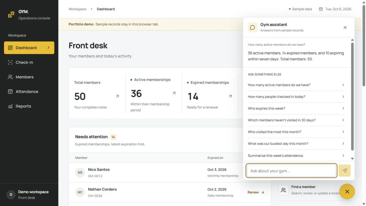Click the Active memberships value 36
Screen dimensions: 366x206
click(x=136, y=93)
